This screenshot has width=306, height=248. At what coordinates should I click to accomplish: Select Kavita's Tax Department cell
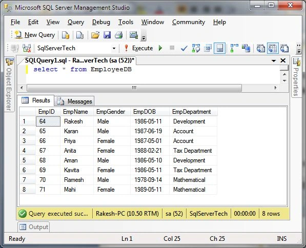pos(193,170)
